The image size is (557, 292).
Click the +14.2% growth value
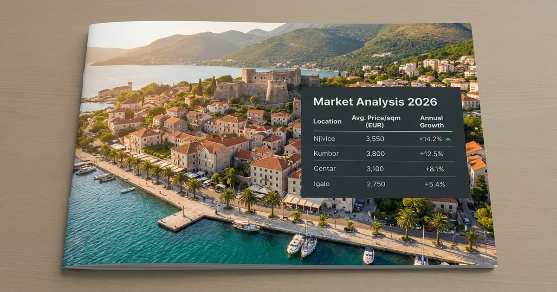tap(431, 139)
